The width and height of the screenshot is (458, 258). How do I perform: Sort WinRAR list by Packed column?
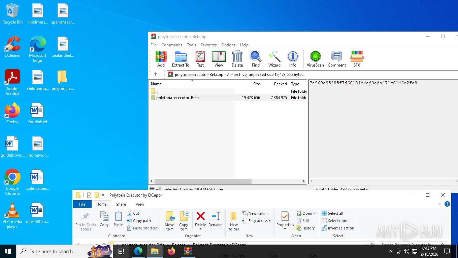(275, 84)
